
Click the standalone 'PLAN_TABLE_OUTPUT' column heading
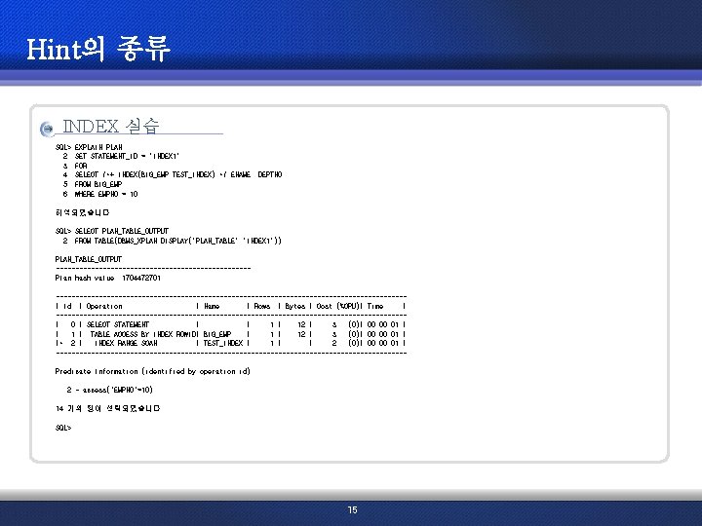pos(88,259)
